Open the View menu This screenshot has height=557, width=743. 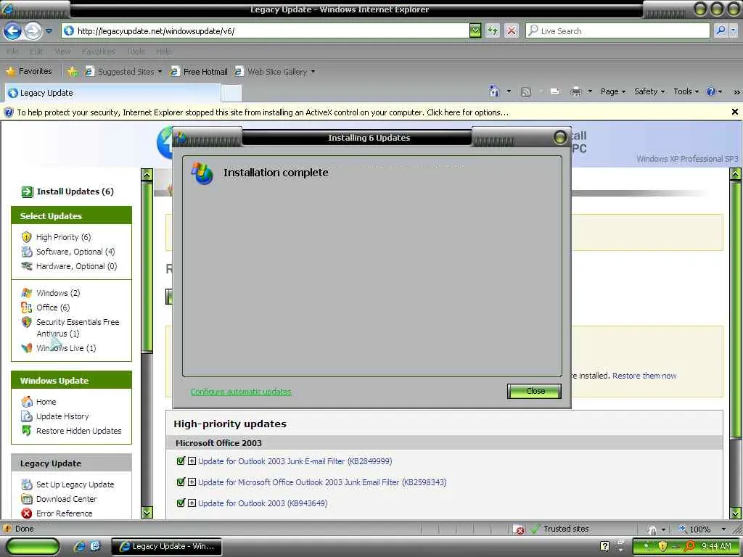point(62,51)
